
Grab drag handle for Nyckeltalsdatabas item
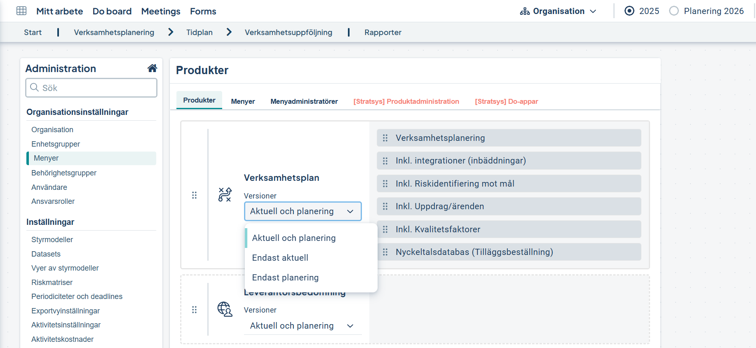tap(385, 252)
